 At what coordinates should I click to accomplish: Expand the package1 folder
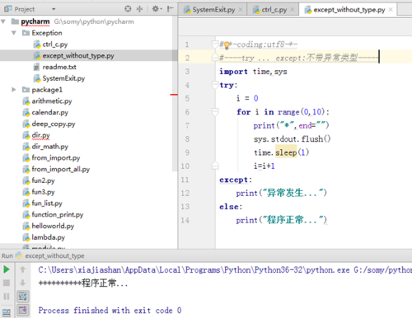[14, 90]
